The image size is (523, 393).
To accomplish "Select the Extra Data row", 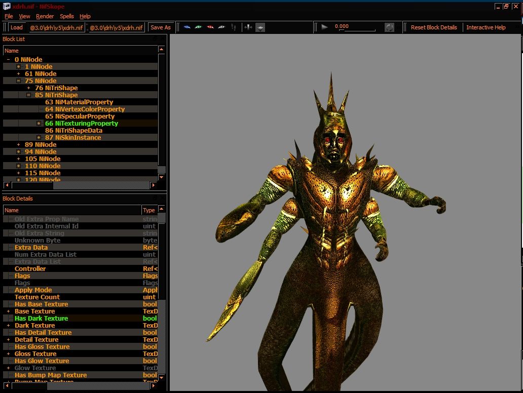I will (81, 247).
